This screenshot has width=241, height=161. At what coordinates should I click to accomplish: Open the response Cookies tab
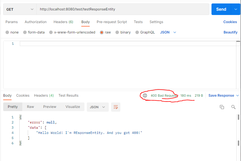pos(23,96)
